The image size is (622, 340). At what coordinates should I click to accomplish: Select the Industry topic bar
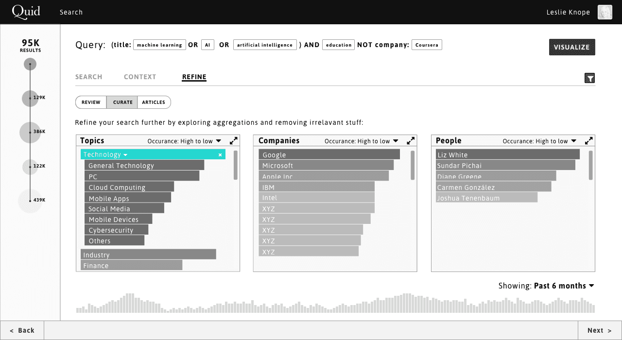pos(148,255)
